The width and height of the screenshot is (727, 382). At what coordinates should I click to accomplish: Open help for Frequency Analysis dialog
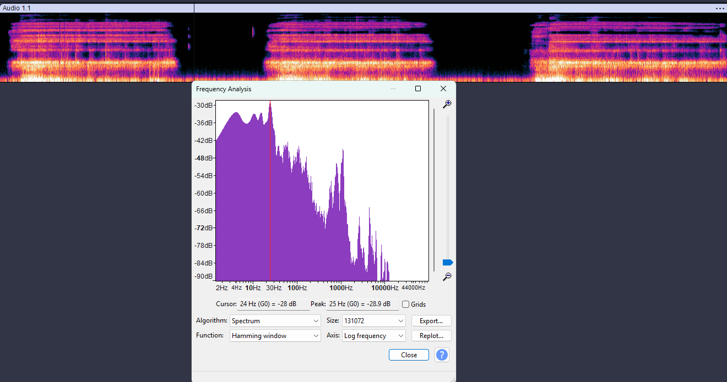pos(442,355)
